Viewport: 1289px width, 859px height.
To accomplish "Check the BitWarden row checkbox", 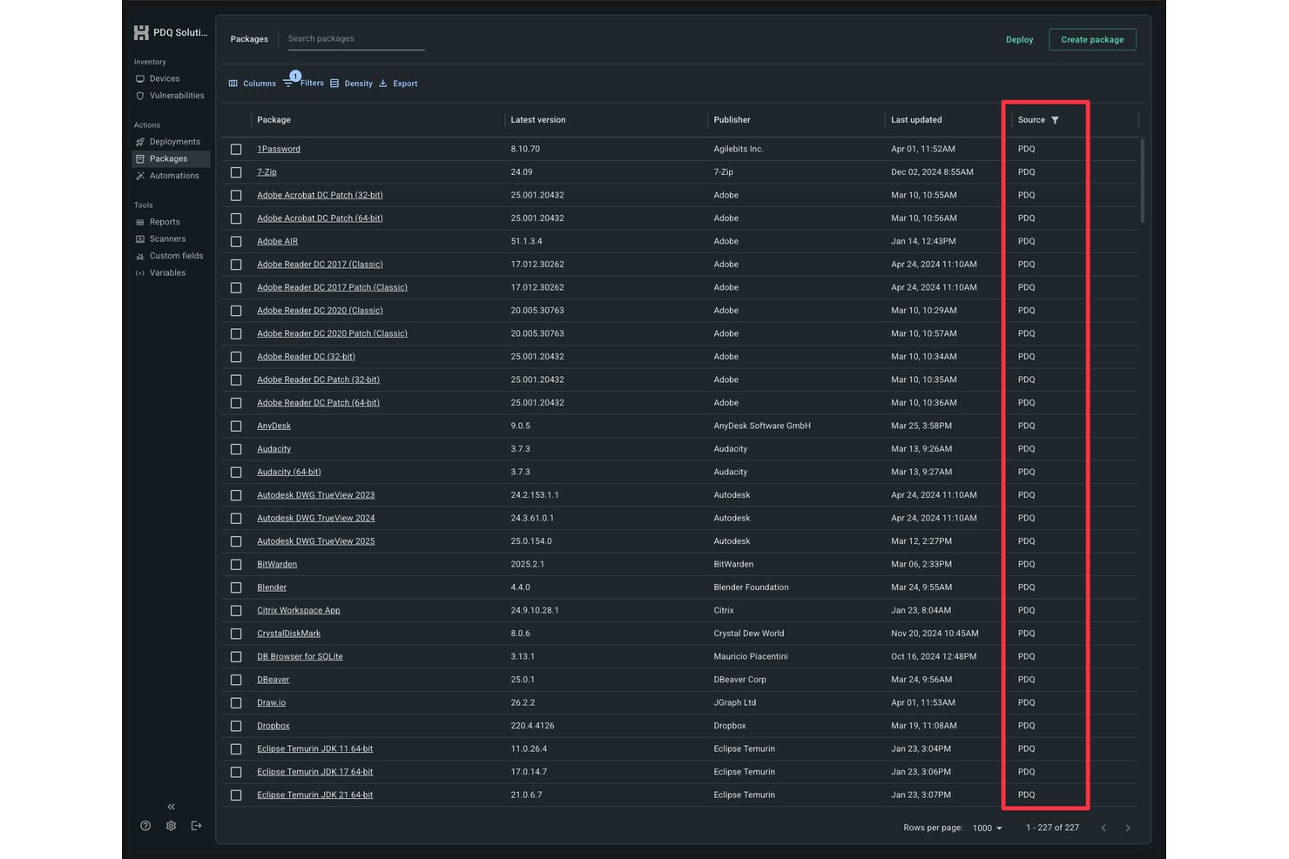I will coord(236,565).
